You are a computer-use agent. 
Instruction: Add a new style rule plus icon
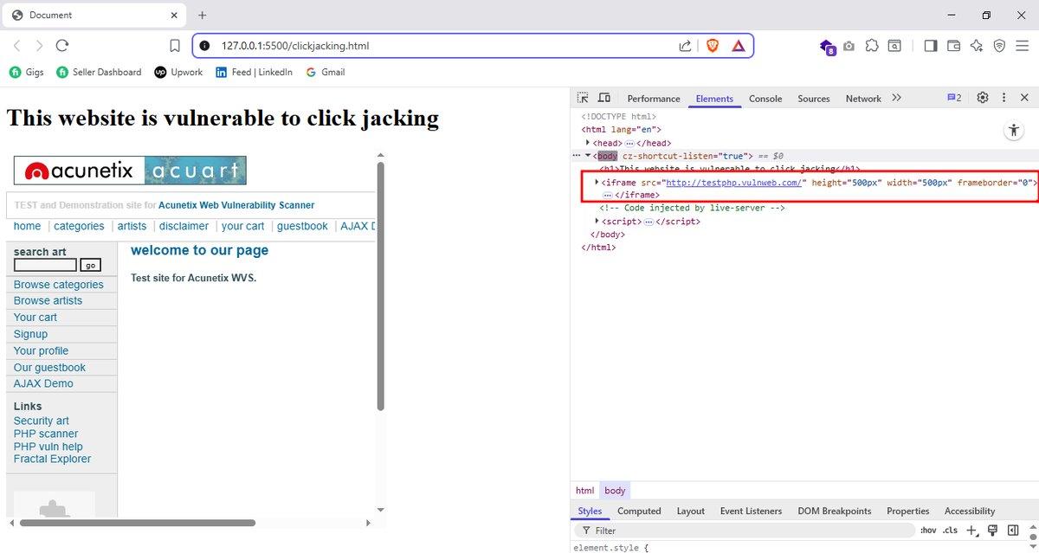(x=972, y=530)
